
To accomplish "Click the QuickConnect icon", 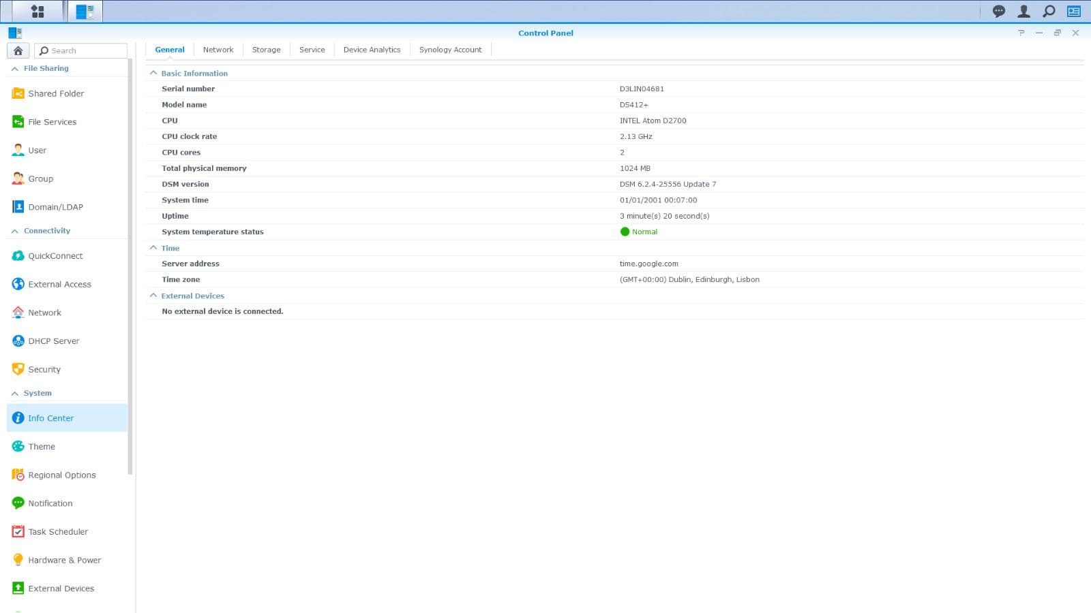I will [x=18, y=255].
